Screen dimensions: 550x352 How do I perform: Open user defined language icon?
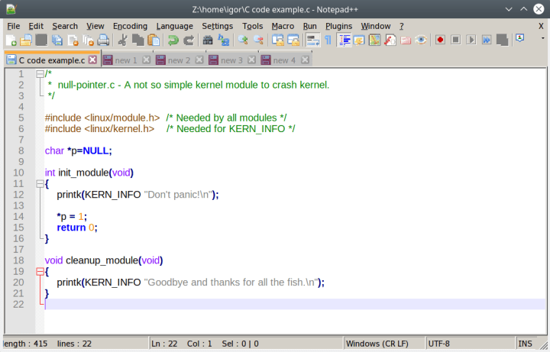359,40
